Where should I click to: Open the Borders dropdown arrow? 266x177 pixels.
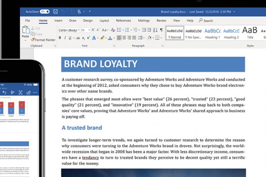[x=161, y=38]
